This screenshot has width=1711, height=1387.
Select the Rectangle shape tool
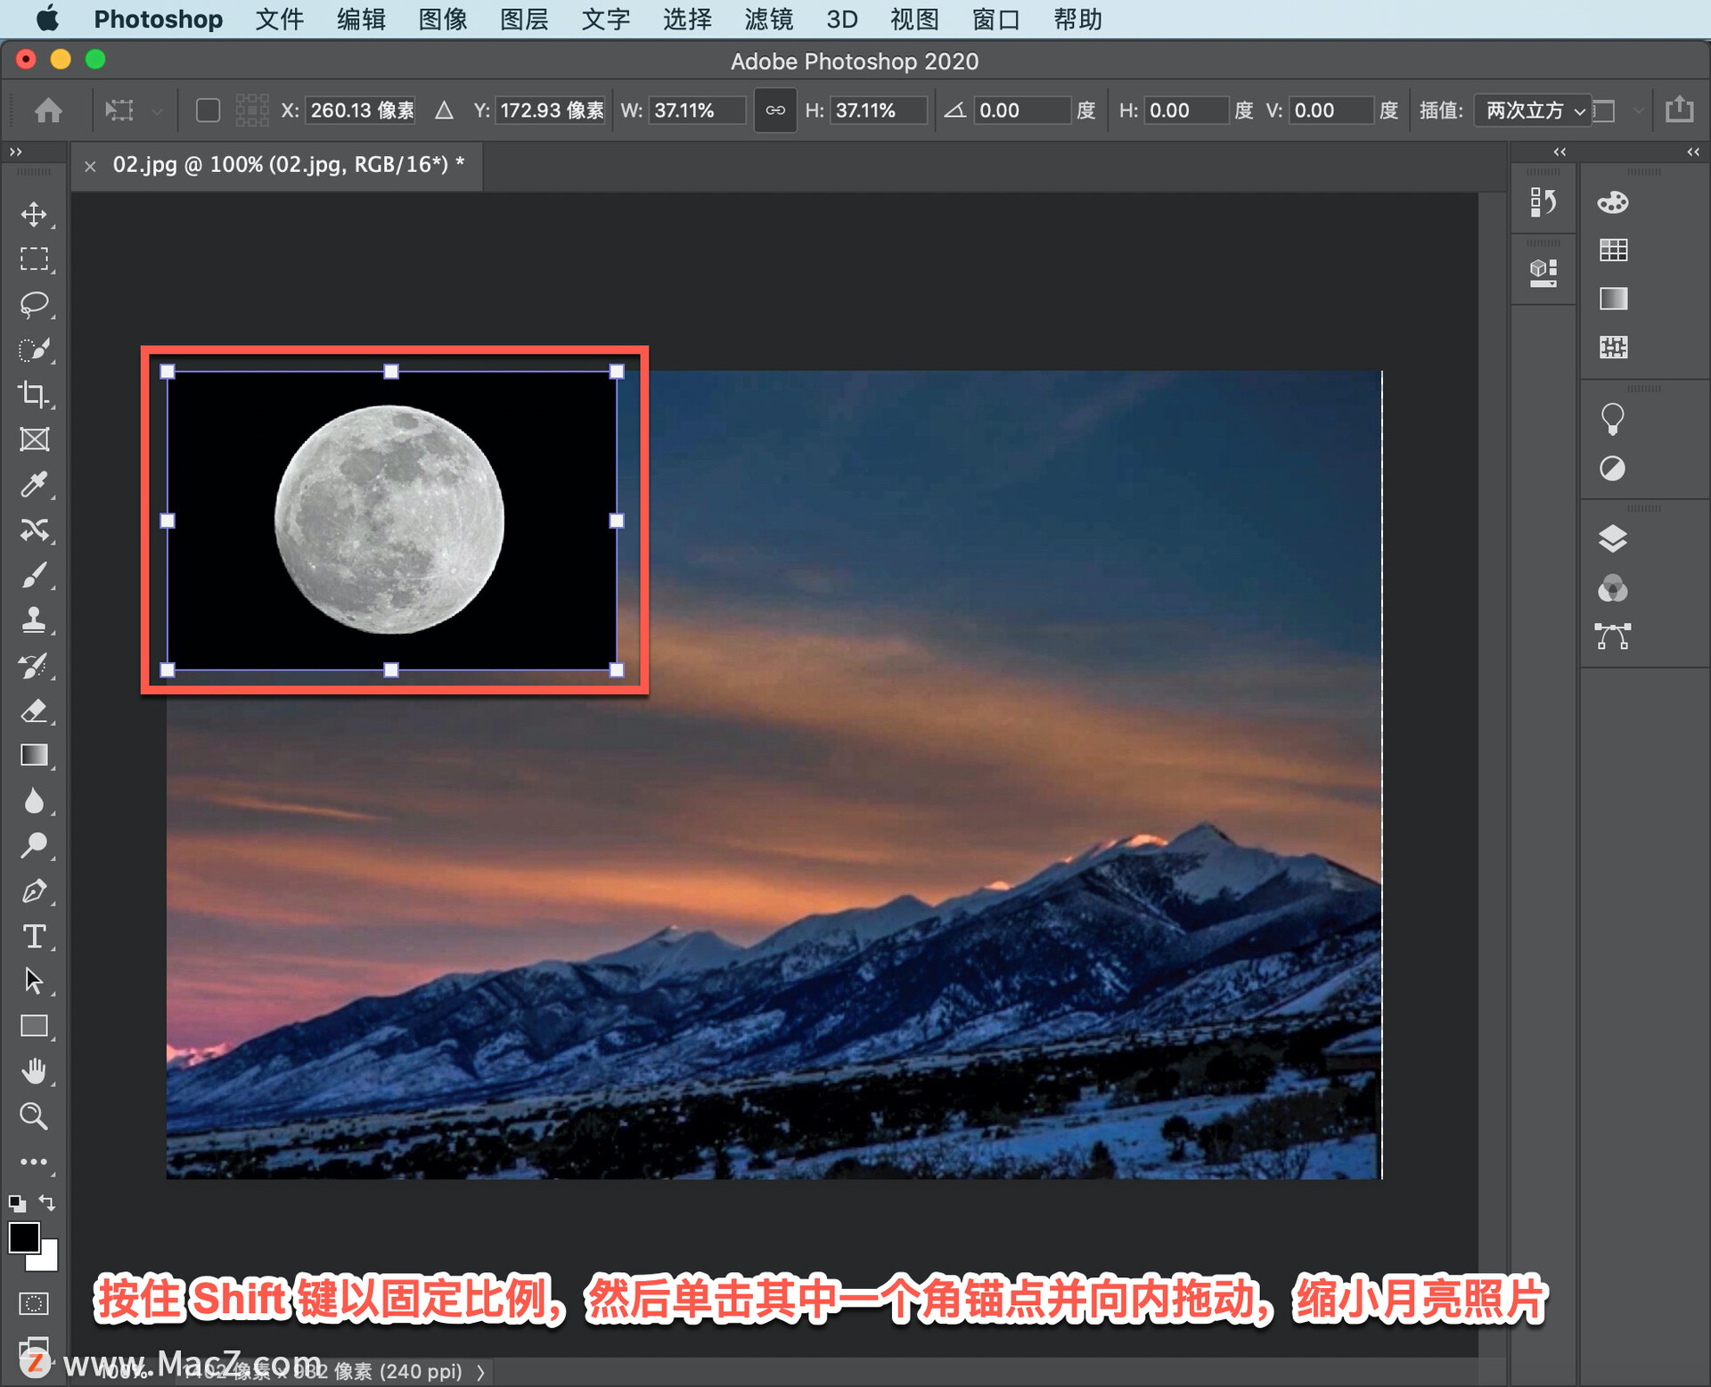click(34, 1026)
